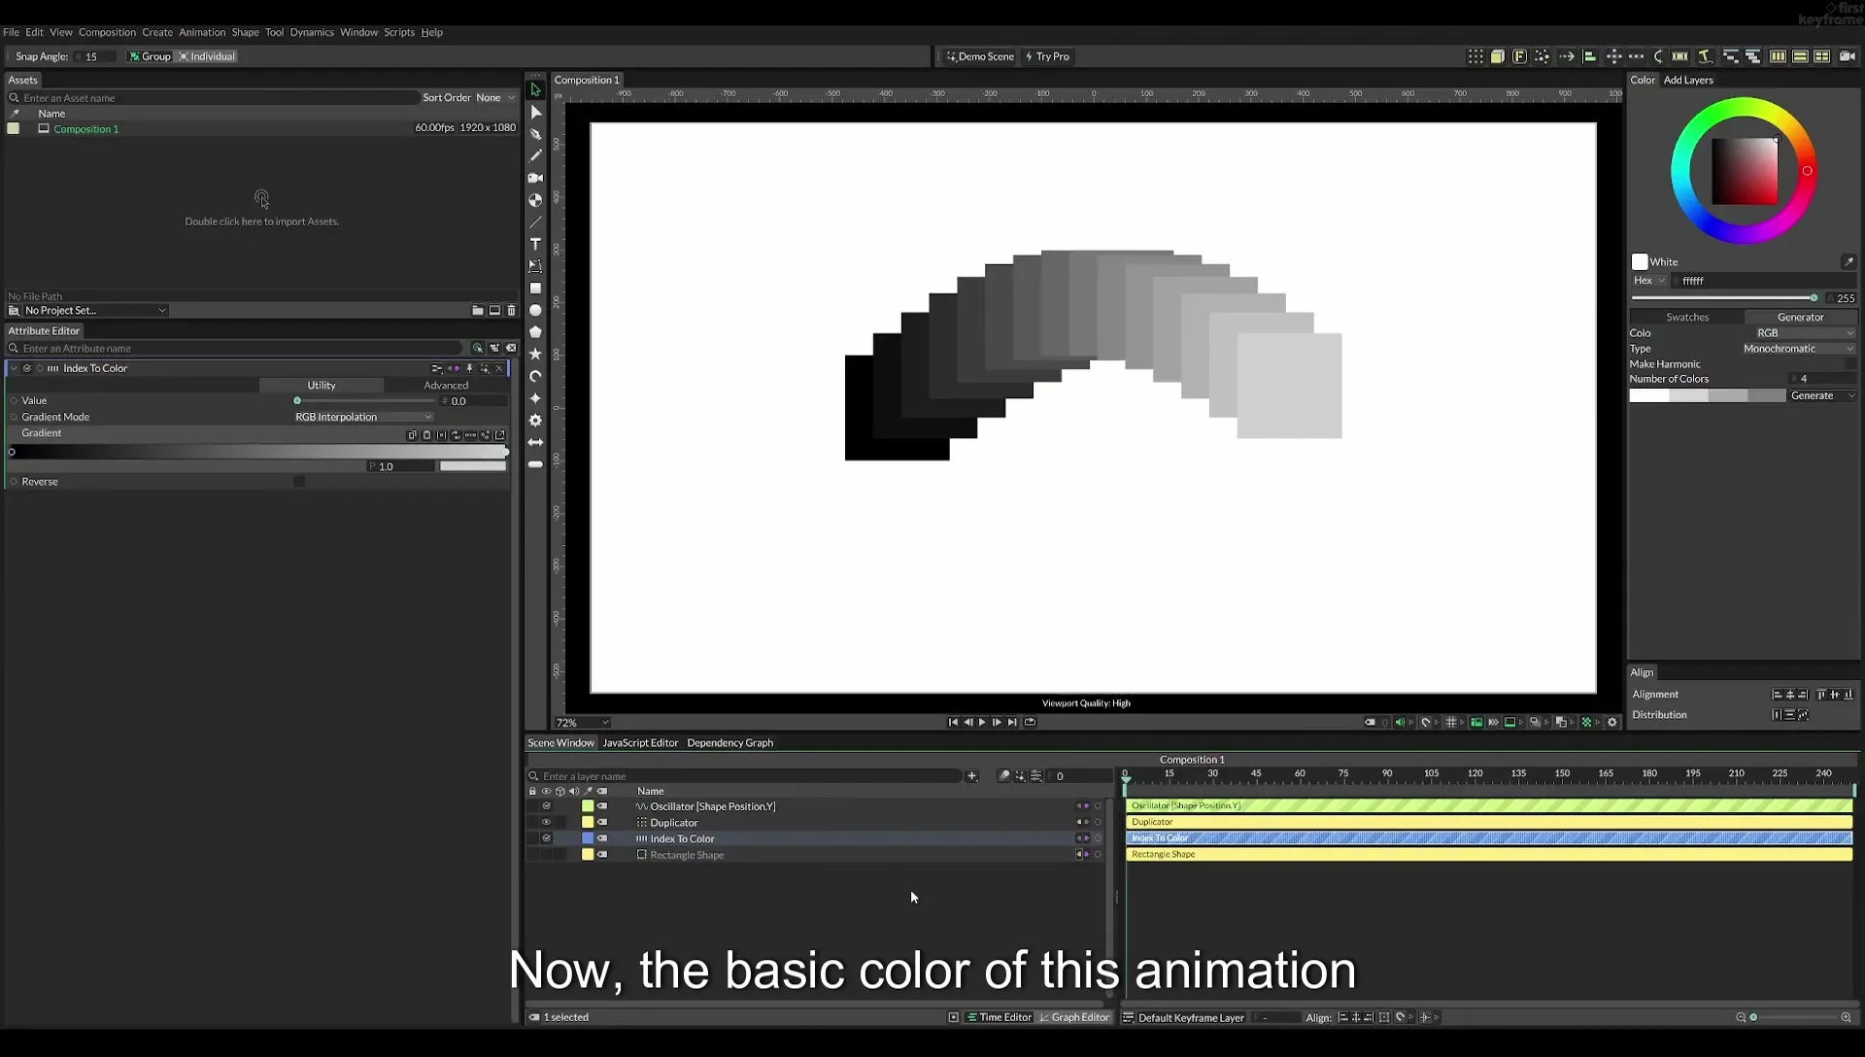Open the Gradient Mode dropdown
The width and height of the screenshot is (1865, 1057).
pos(362,417)
